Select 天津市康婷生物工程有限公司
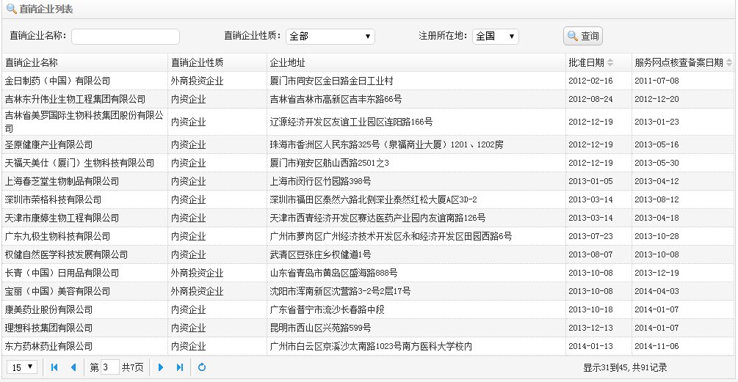Image resolution: width=738 pixels, height=382 pixels. [62, 218]
